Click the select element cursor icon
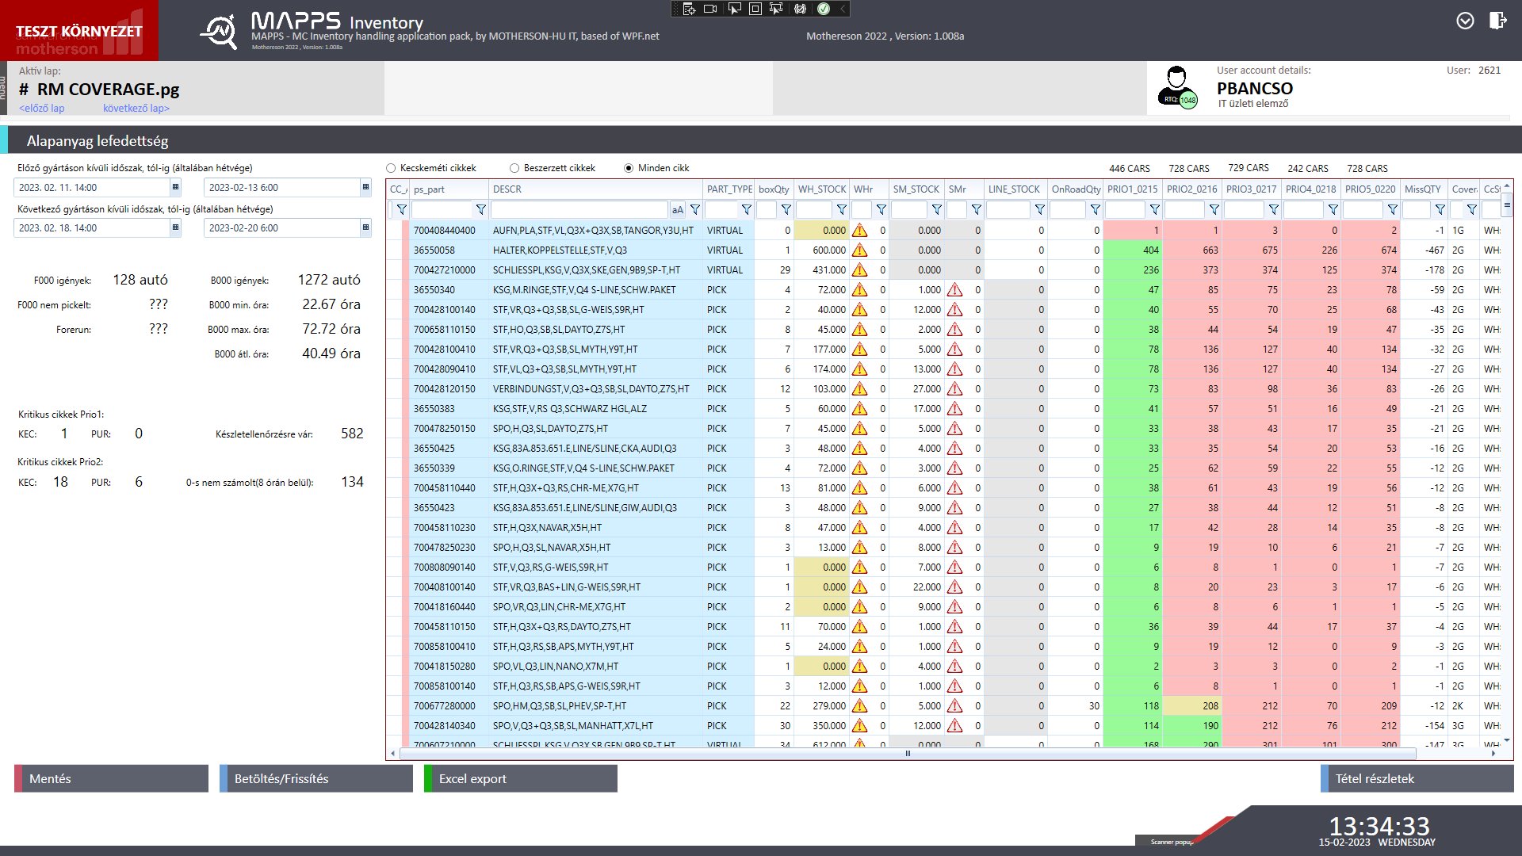This screenshot has height=856, width=1522. (733, 9)
